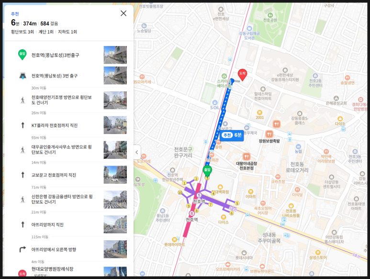Click the 천호공원 park marker
This screenshot has height=279, width=370.
tap(270, 16)
